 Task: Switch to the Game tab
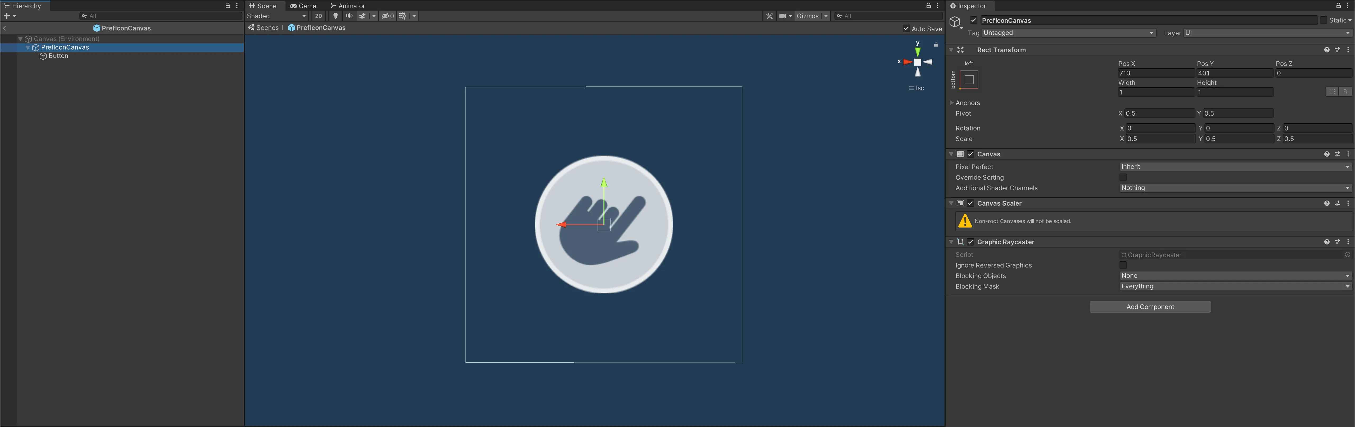click(303, 6)
